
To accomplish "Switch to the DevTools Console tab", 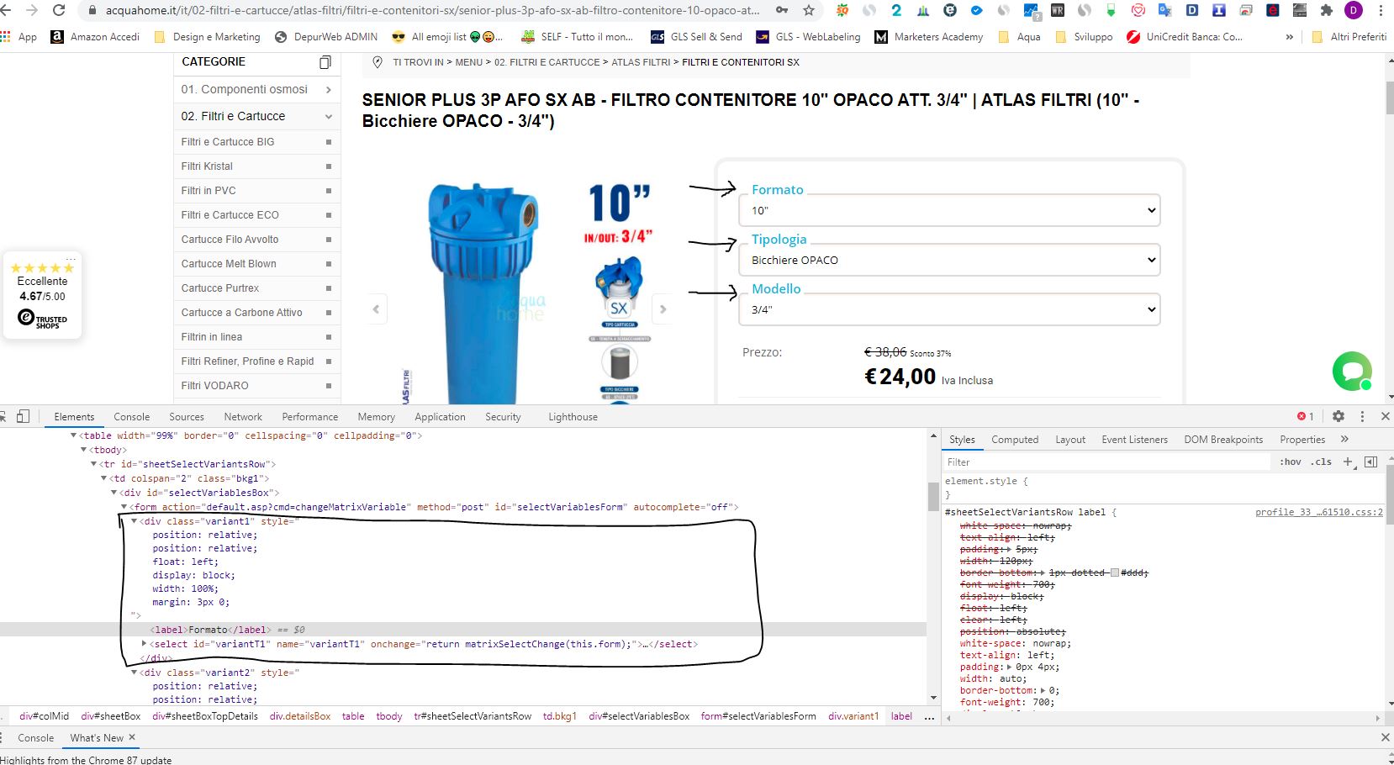I will coord(132,416).
